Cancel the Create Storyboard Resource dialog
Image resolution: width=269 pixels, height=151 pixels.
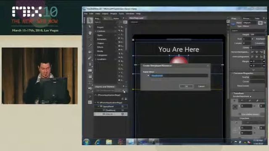201,86
